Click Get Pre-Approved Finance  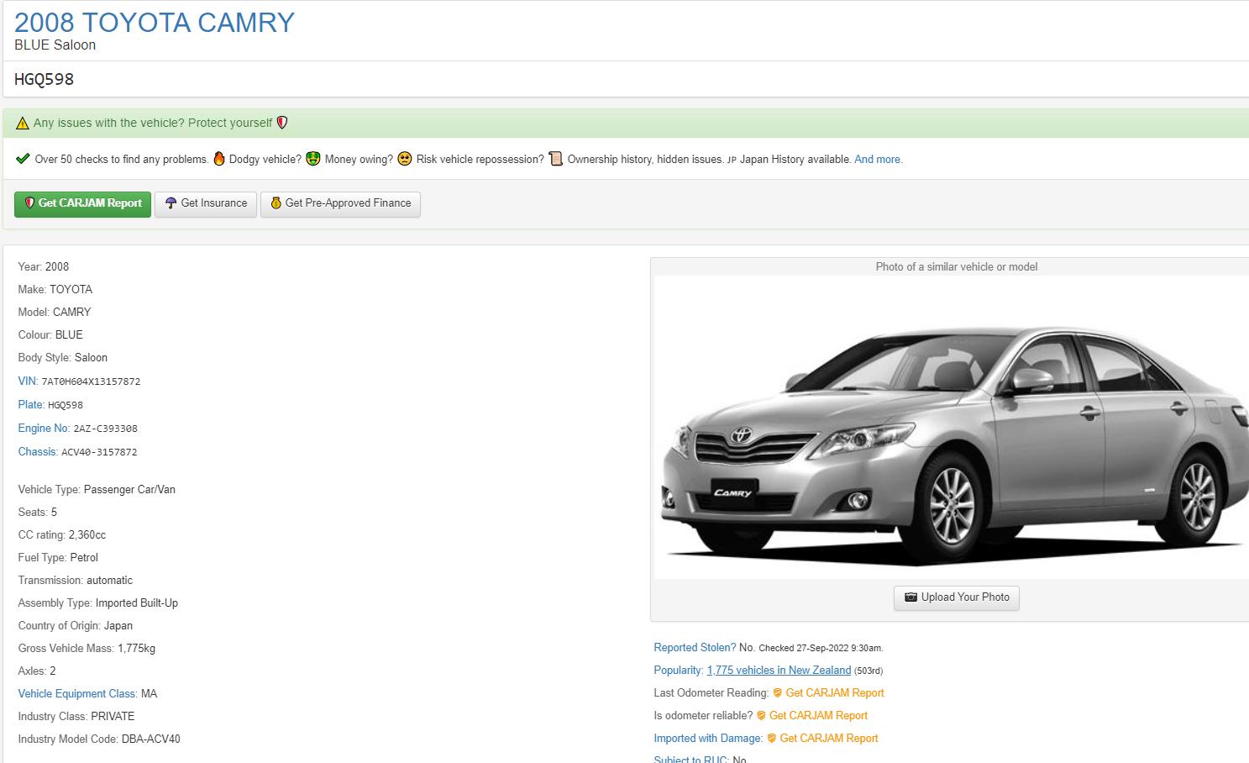(340, 204)
